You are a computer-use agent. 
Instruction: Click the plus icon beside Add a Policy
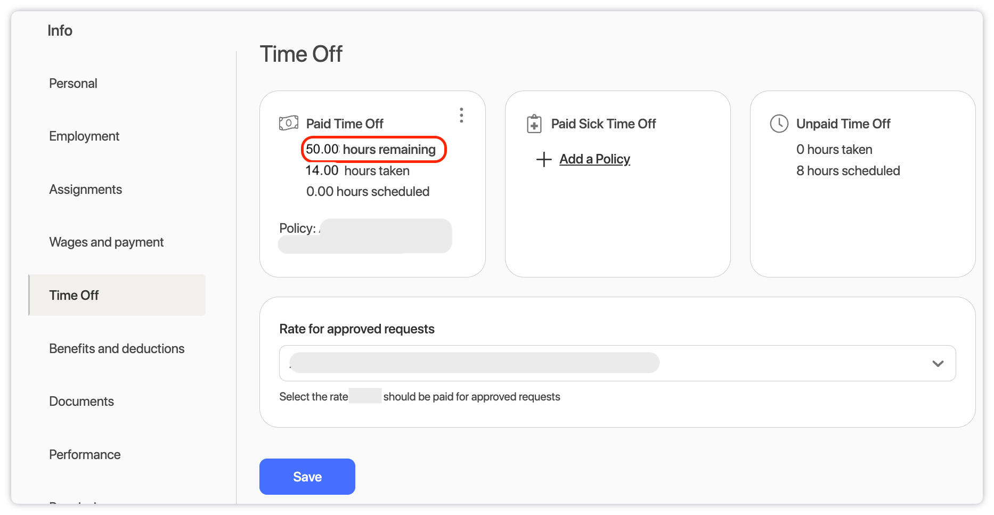coord(543,159)
